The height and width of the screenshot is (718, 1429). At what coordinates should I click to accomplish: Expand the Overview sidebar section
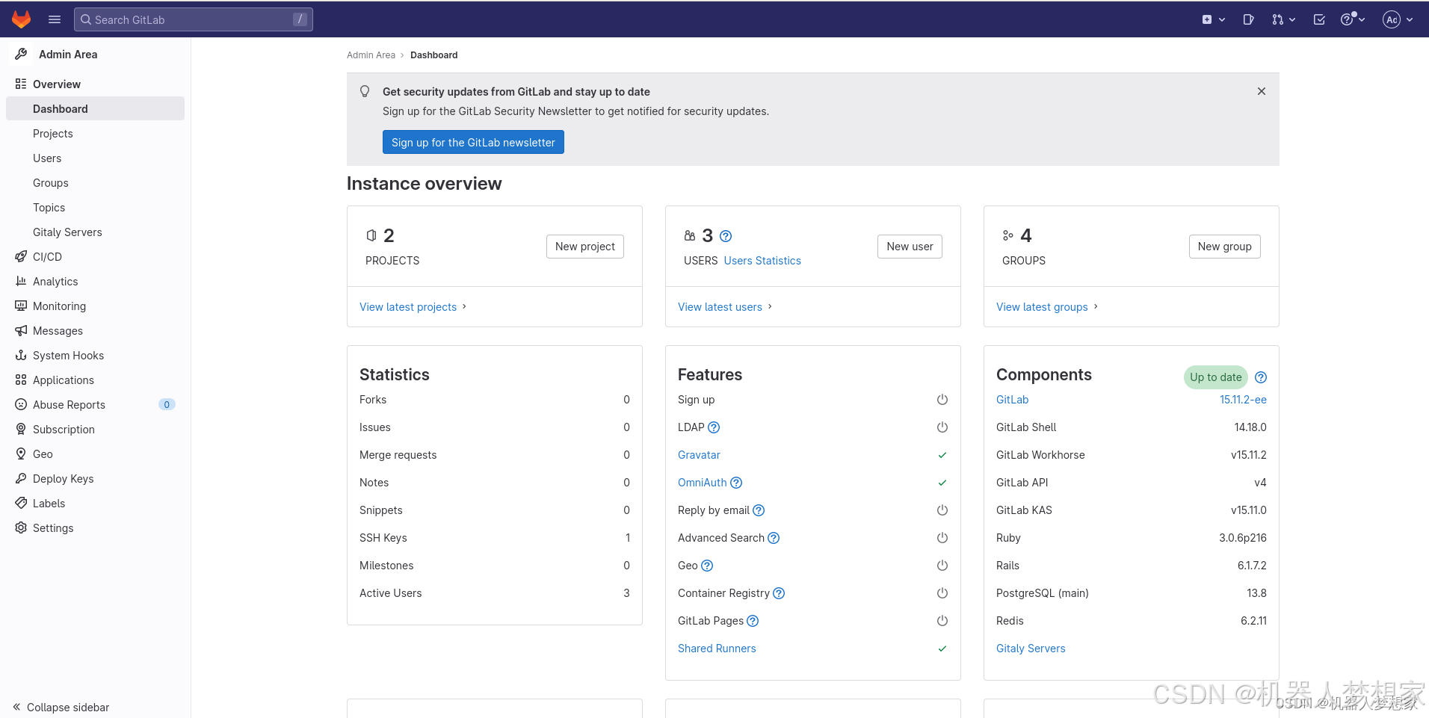[95, 84]
